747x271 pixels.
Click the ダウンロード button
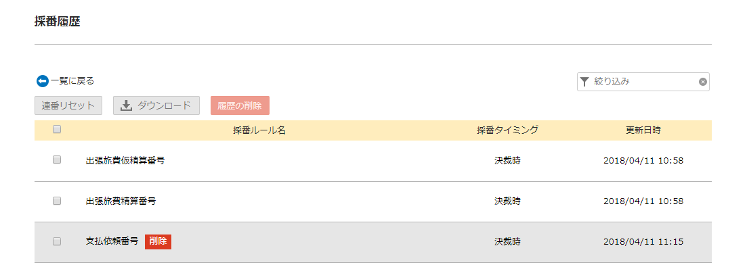click(156, 105)
